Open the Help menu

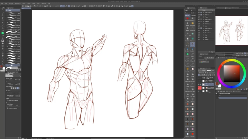[x=49, y=4]
